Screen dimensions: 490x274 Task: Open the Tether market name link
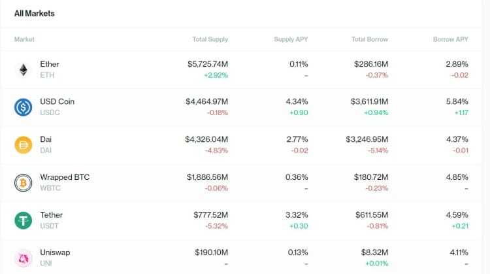52,214
